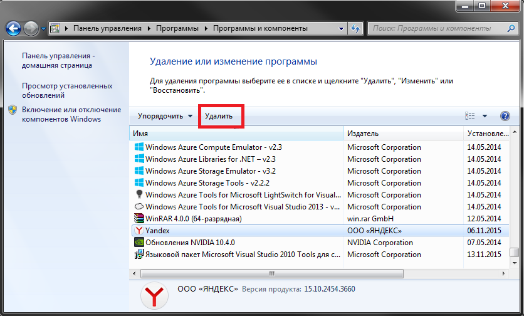Image resolution: width=524 pixels, height=316 pixels.
Task: Click the WinRAR books icon
Action: coord(139,219)
